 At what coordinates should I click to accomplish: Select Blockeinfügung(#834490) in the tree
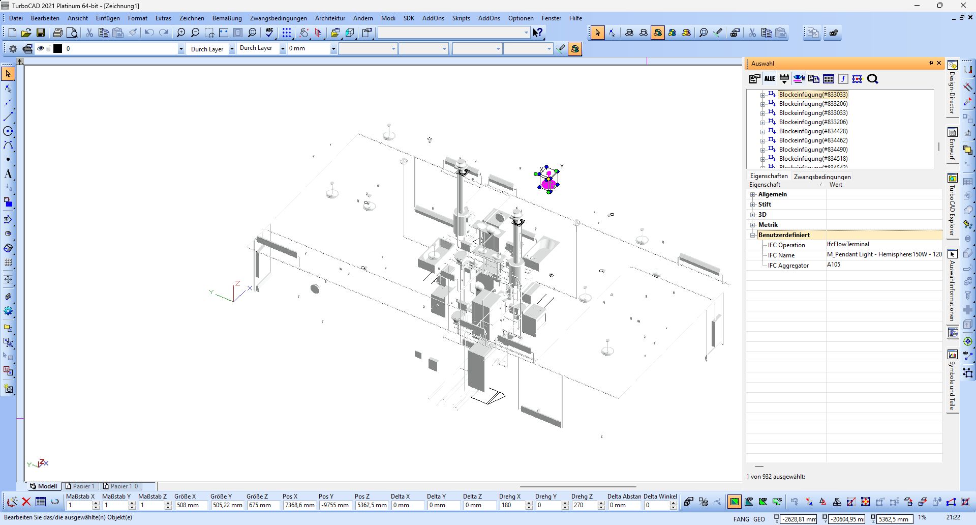[813, 150]
